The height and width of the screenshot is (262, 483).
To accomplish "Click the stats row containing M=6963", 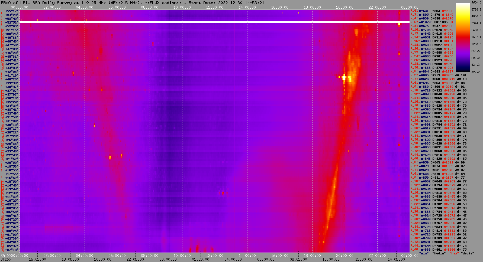I will [439, 75].
